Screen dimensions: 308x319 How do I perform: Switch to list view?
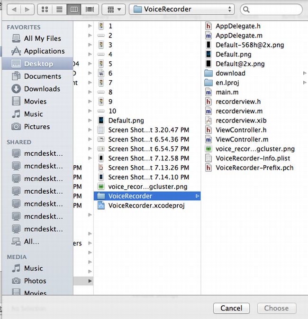pyautogui.click(x=59, y=9)
